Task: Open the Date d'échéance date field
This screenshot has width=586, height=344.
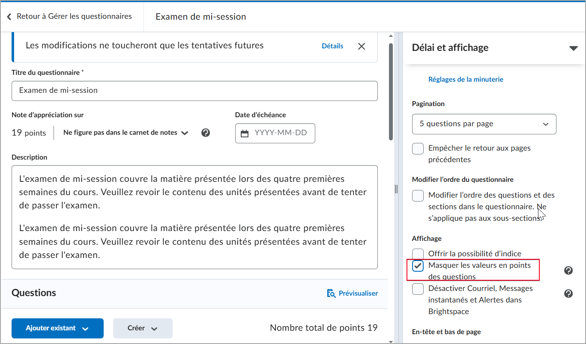Action: click(275, 133)
